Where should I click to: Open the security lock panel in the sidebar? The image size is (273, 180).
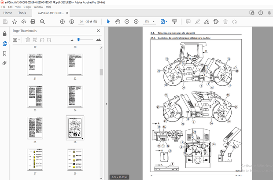(5, 33)
